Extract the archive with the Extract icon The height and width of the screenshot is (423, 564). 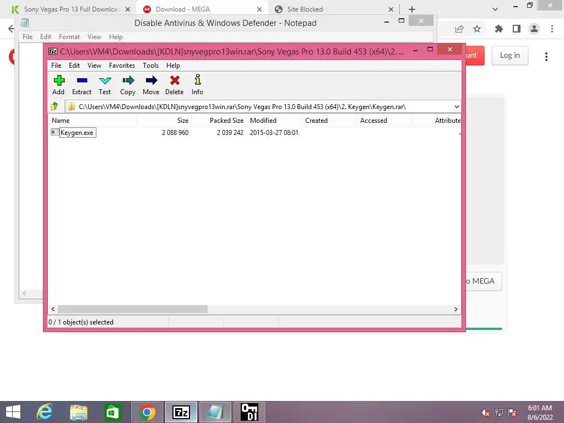(82, 85)
